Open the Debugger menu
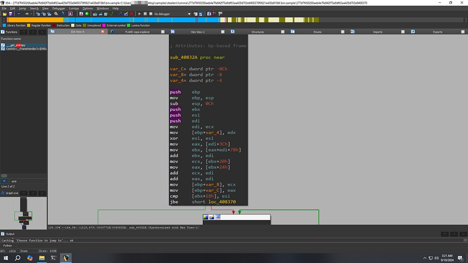 (58, 8)
